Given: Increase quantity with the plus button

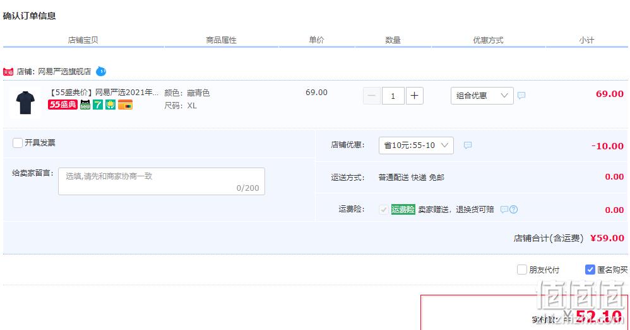Looking at the screenshot, I should coord(414,96).
